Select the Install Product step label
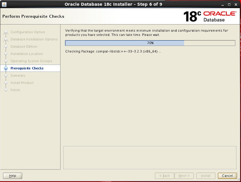 point(22,83)
